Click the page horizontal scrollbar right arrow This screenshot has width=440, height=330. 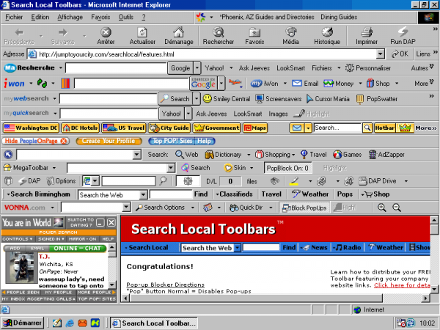tap(425, 298)
